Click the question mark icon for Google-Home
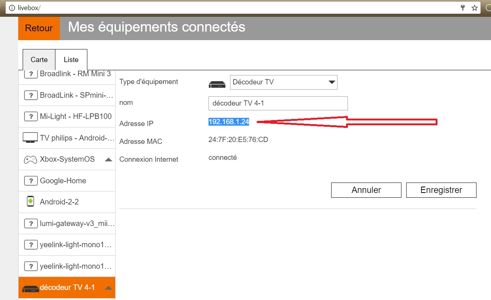This screenshot has height=300, width=491. pyautogui.click(x=31, y=180)
